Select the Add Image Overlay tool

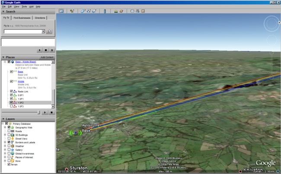point(94,11)
